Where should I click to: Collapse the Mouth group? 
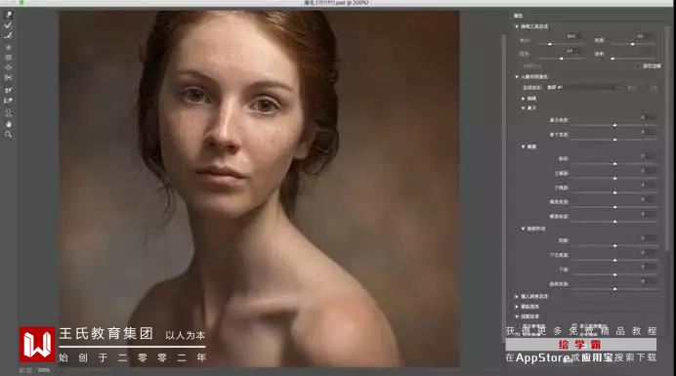pos(524,146)
